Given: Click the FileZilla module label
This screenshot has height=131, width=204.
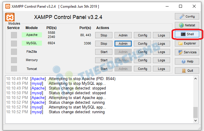Looking at the screenshot, I should [32, 52].
